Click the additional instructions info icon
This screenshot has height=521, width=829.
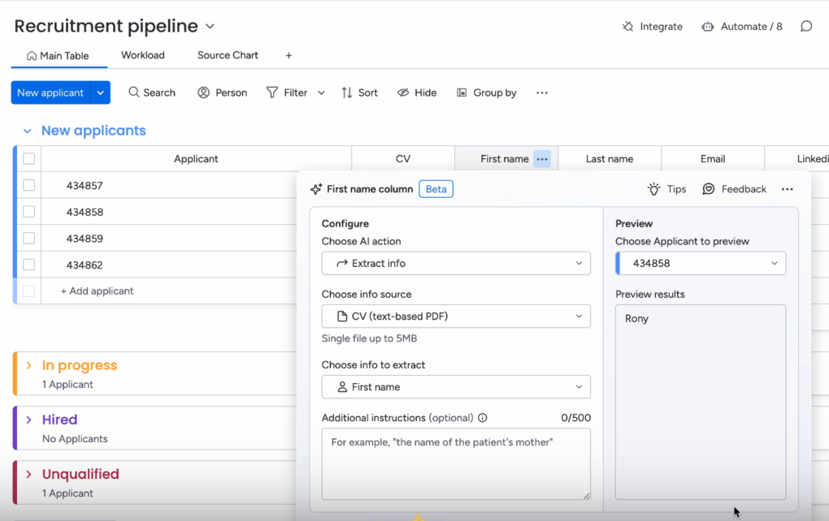pos(483,418)
